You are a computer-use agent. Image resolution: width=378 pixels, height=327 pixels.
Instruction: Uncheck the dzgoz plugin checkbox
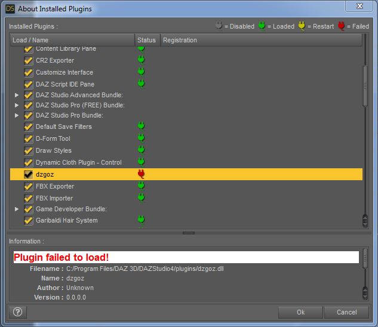pos(29,174)
